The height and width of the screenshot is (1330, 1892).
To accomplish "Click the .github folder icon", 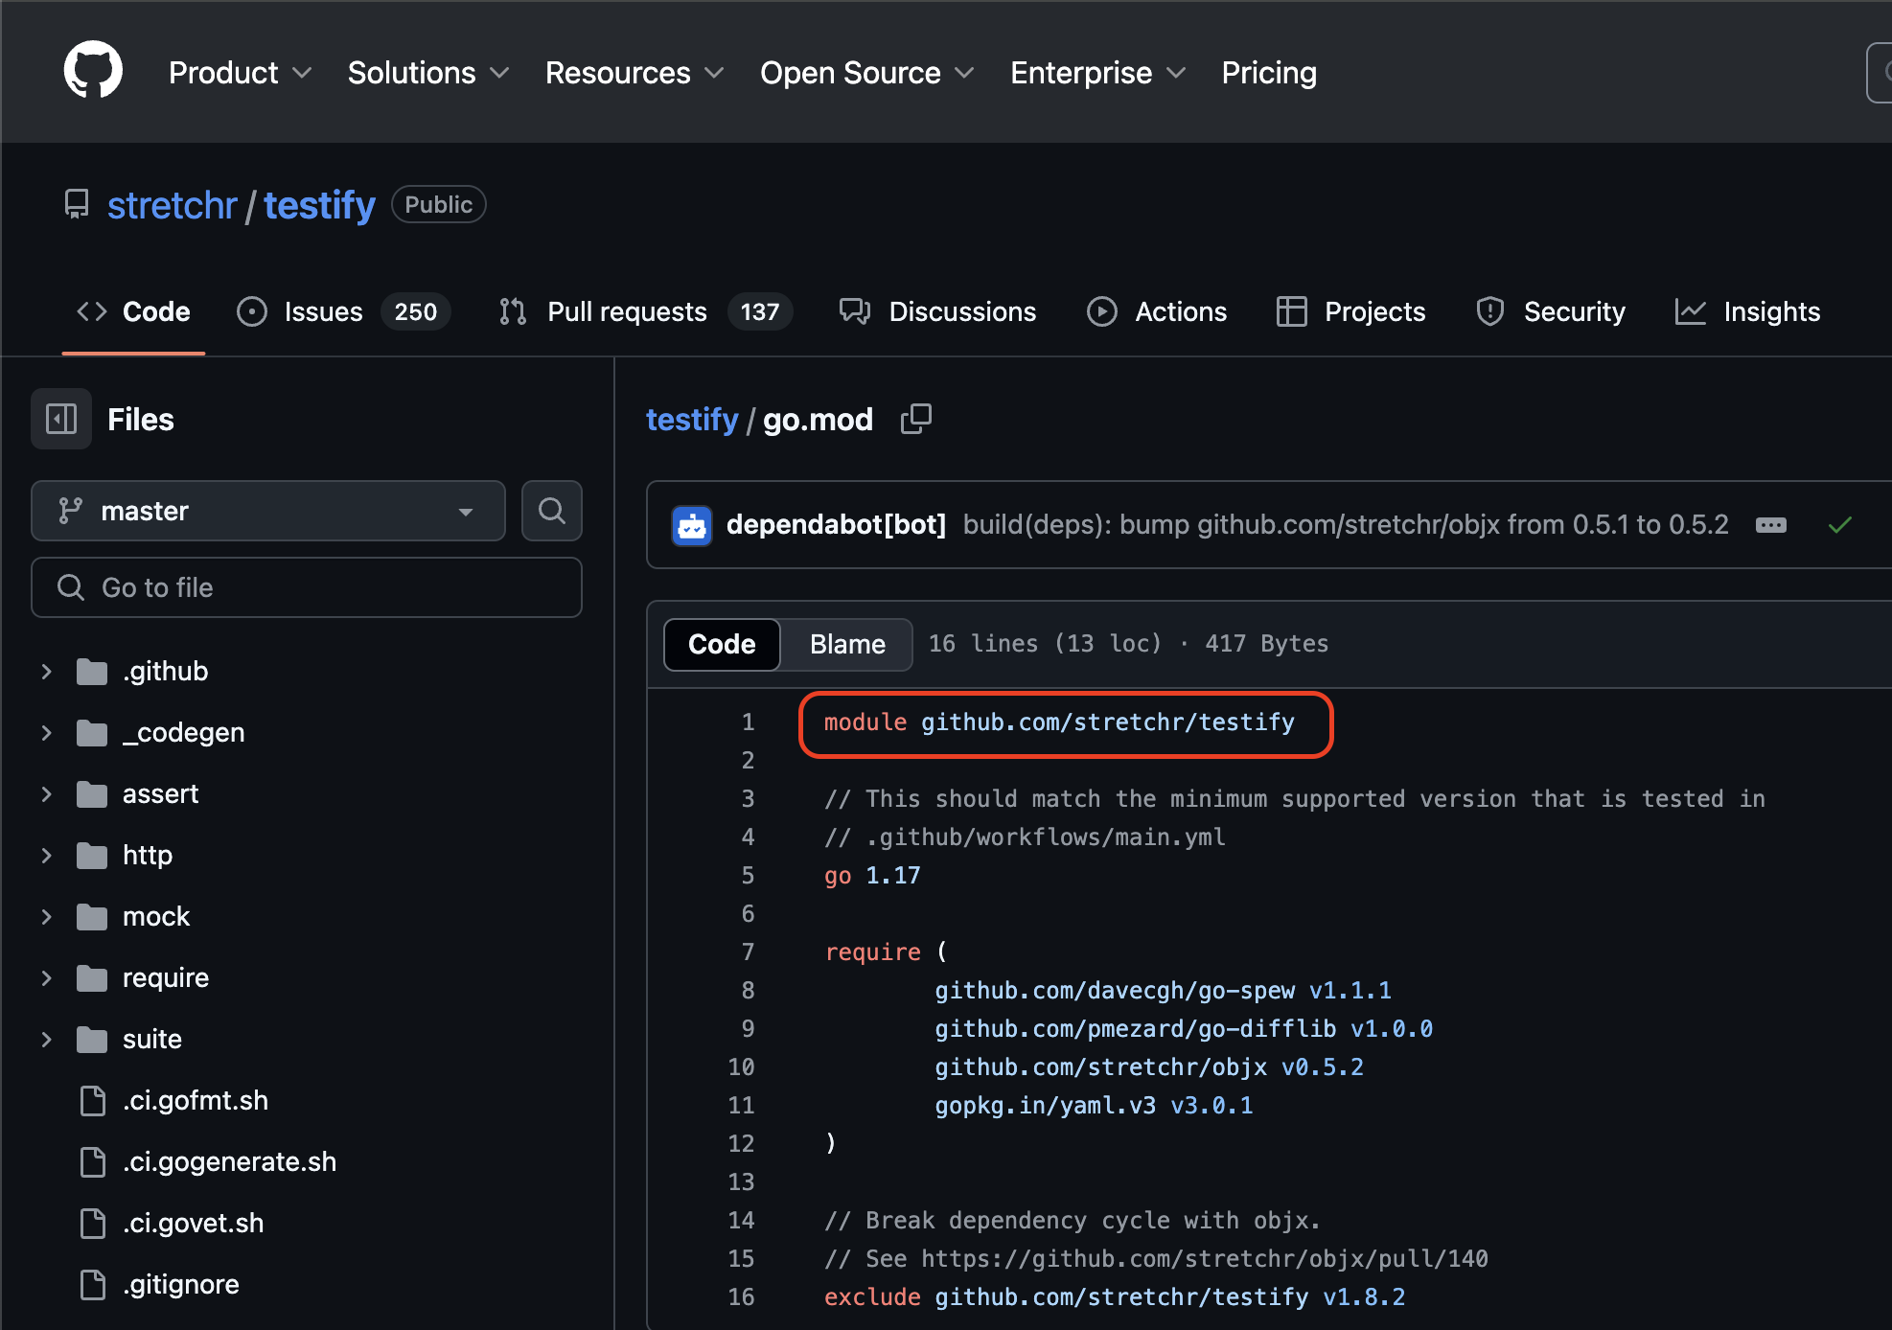I will pos(92,672).
